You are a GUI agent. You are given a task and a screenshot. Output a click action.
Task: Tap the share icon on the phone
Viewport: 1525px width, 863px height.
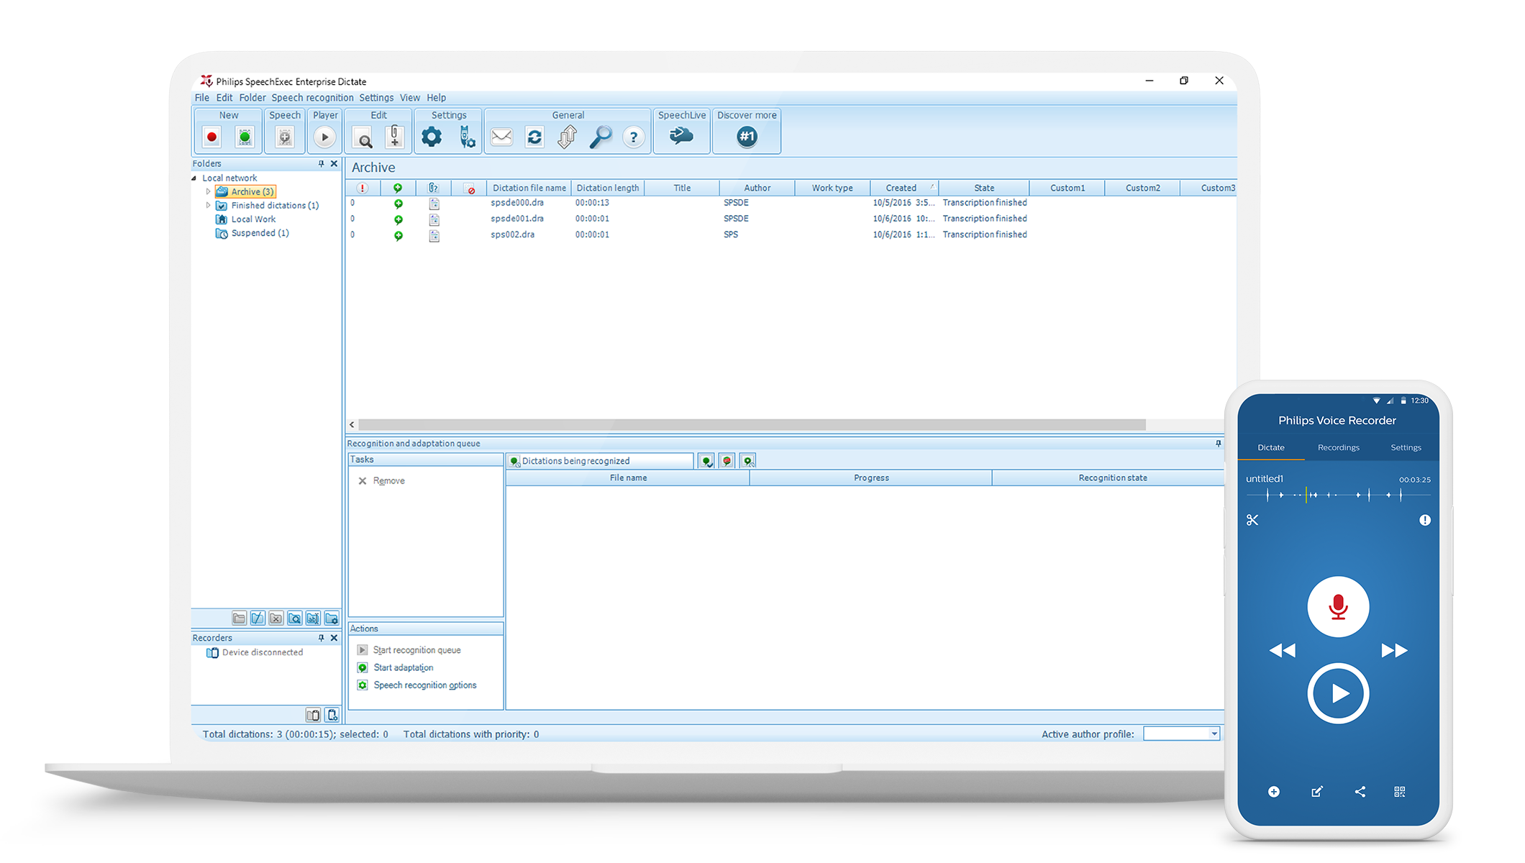(1360, 792)
